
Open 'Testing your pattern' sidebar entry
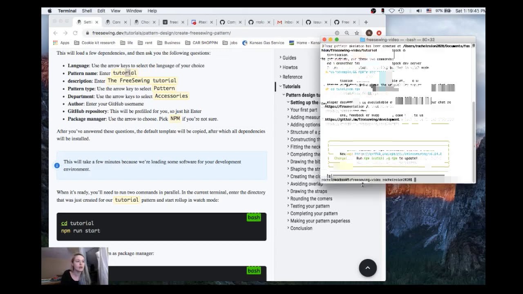pos(309,206)
